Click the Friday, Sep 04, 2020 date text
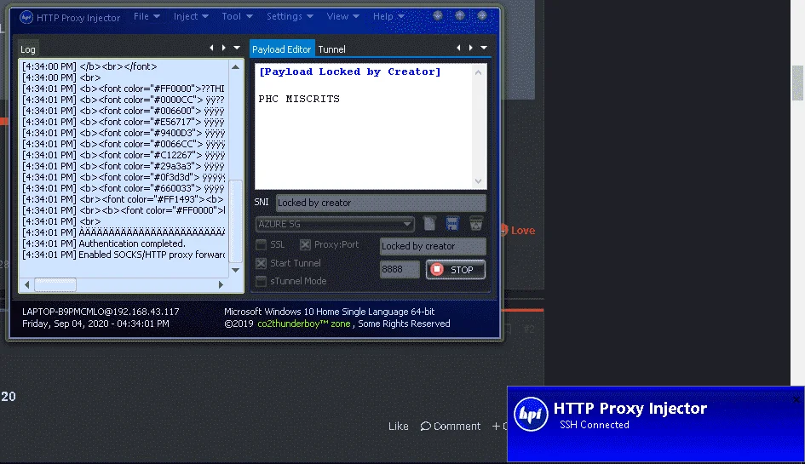805x464 pixels. click(x=95, y=324)
